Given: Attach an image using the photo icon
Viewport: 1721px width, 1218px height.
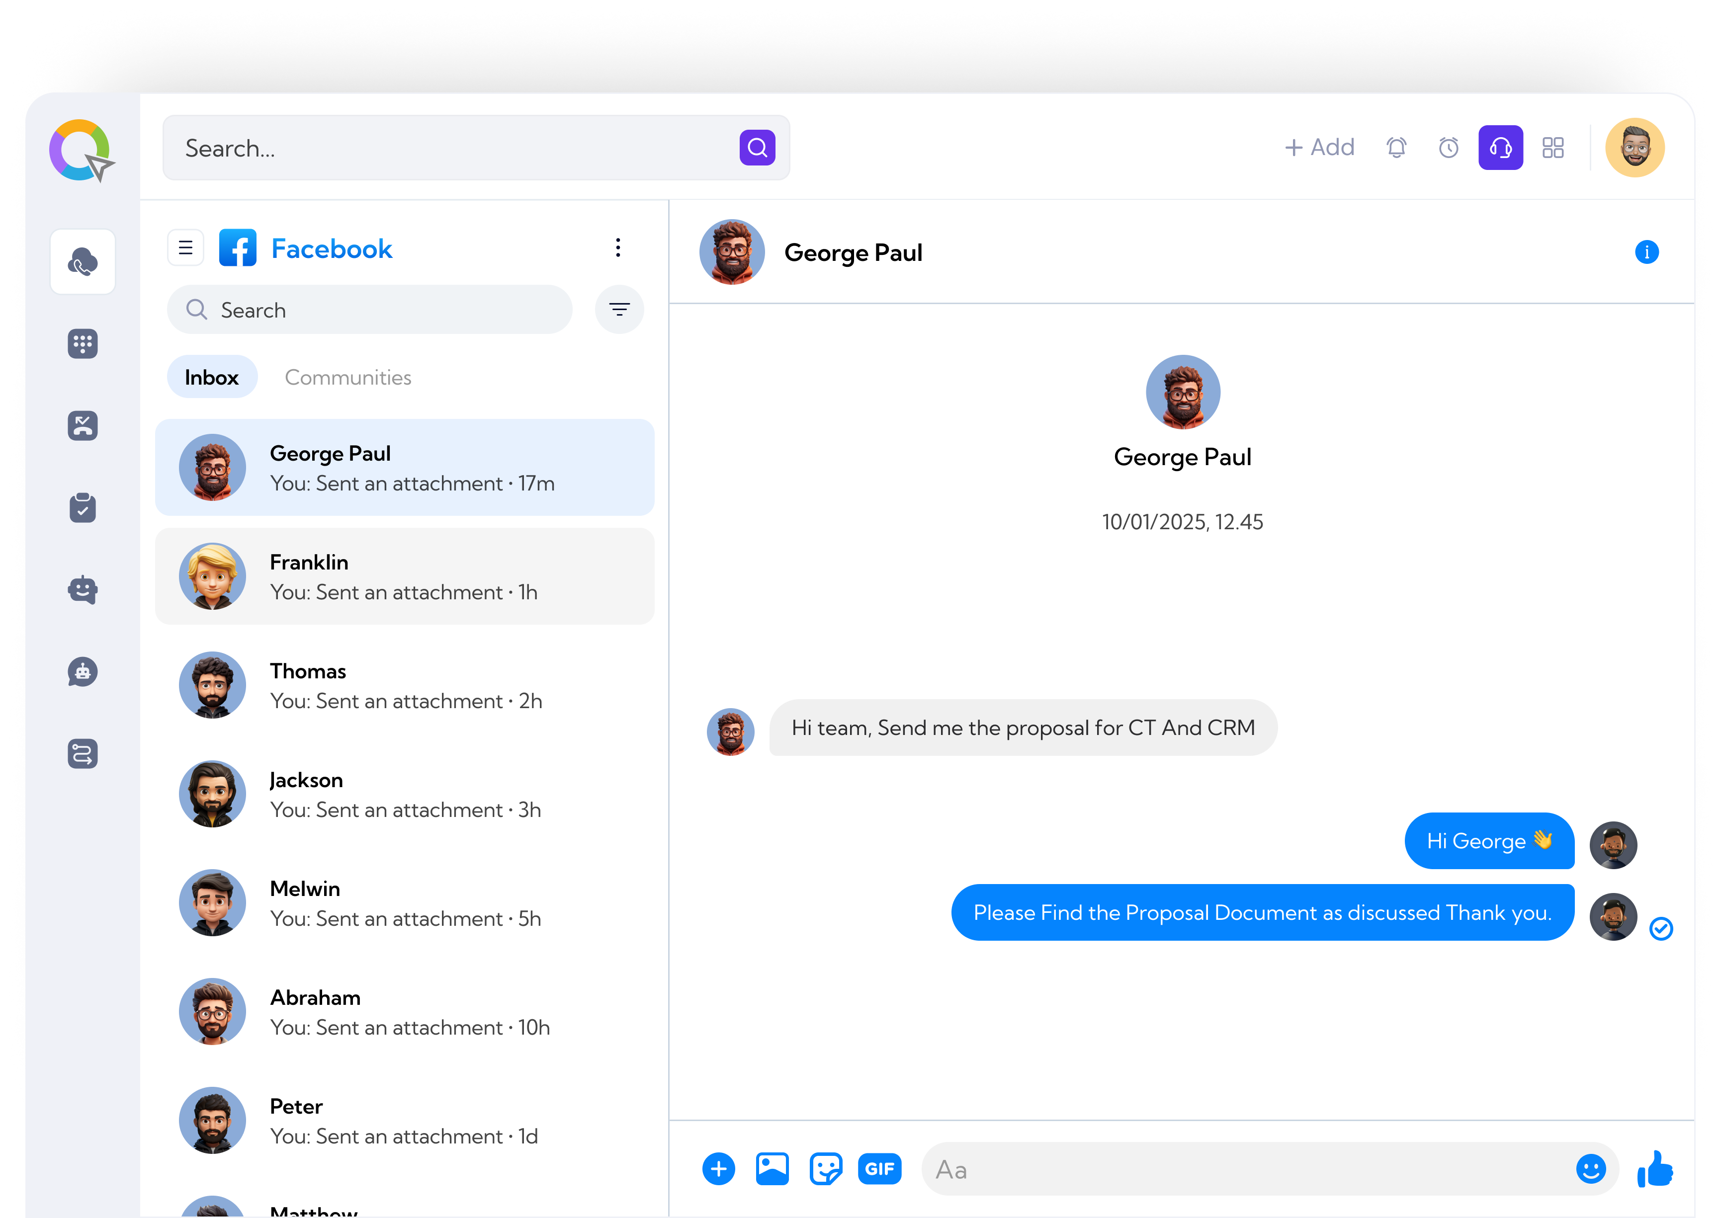Looking at the screenshot, I should click(x=772, y=1168).
